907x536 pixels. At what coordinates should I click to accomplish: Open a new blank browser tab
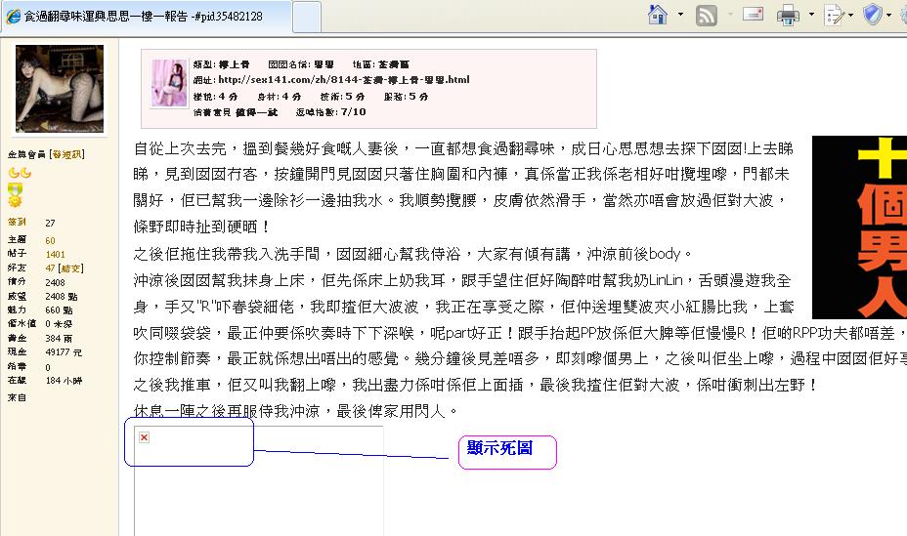[307, 17]
